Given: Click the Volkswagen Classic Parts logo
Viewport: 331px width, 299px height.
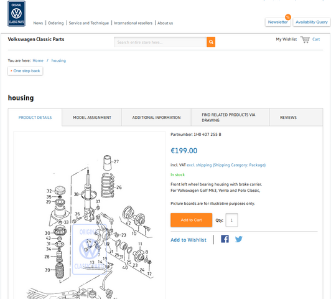Looking at the screenshot, I should point(16,14).
